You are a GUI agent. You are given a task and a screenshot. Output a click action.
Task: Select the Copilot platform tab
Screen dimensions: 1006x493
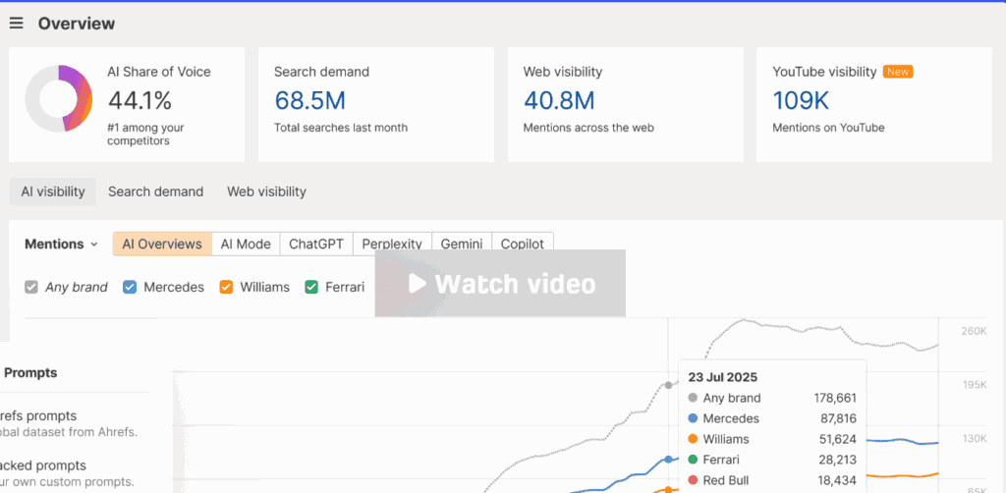(523, 245)
